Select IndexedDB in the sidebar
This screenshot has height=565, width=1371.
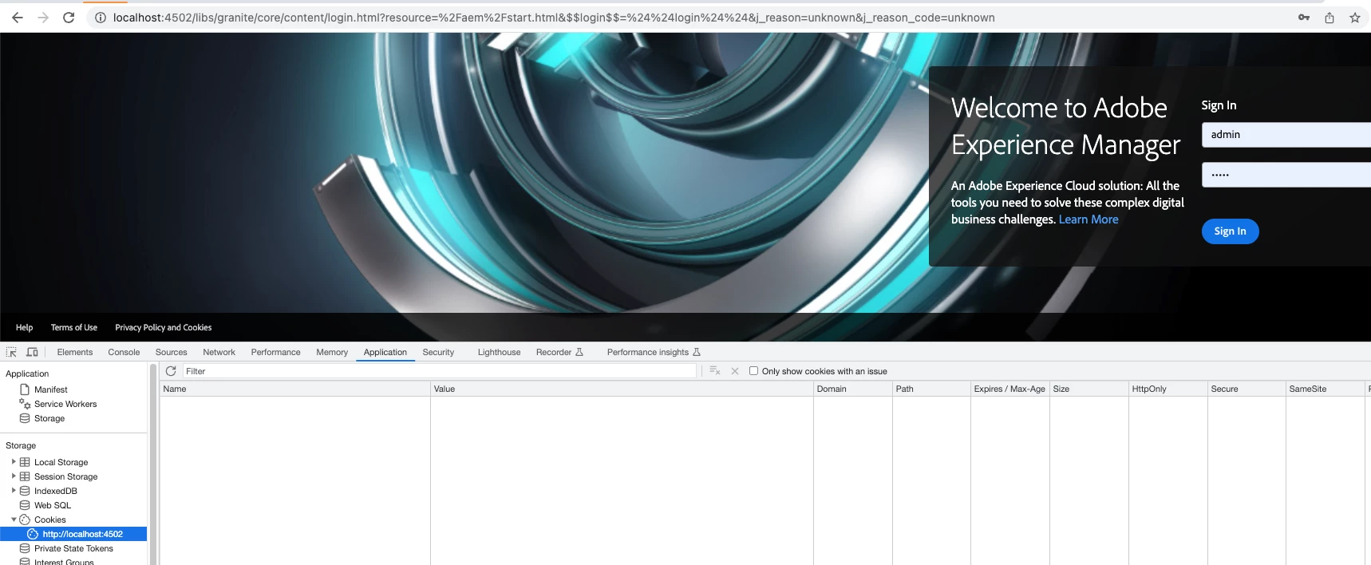(x=55, y=491)
